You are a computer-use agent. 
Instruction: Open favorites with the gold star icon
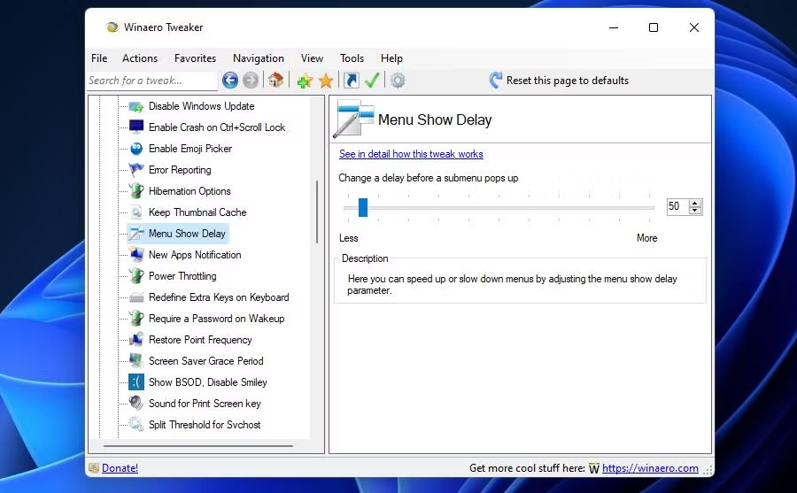[326, 81]
